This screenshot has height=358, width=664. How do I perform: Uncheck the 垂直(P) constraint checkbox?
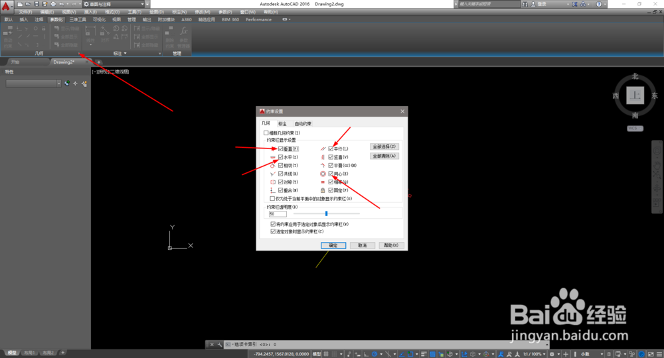(x=280, y=149)
